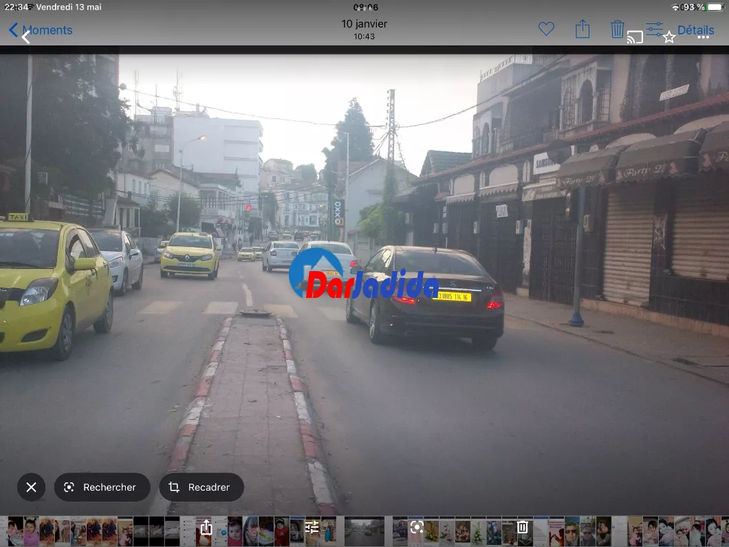Image resolution: width=729 pixels, height=547 pixels.
Task: Tap the star bookmark icon
Action: pos(668,37)
